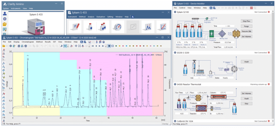Open the Chromatogram menu
Image resolution: width=276 pixels, height=128 pixels.
pos(28,42)
